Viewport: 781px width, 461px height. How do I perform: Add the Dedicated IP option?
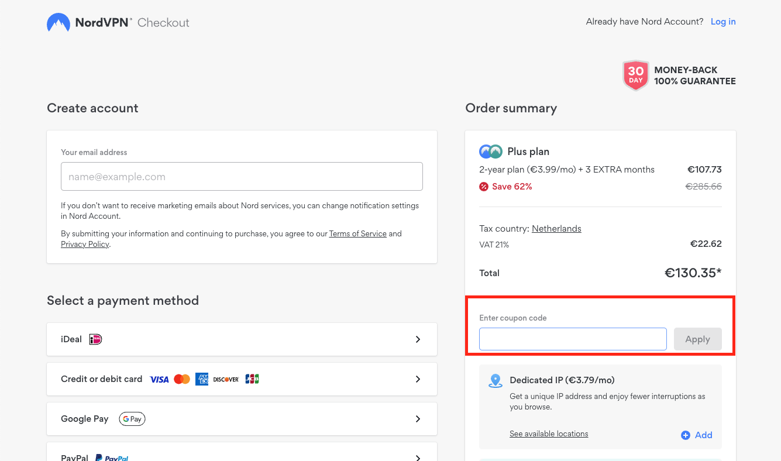(697, 435)
